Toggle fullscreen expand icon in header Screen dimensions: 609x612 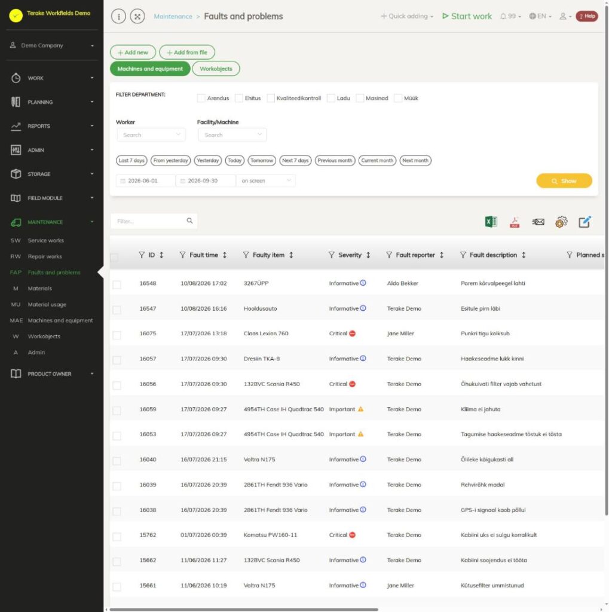[x=137, y=16]
